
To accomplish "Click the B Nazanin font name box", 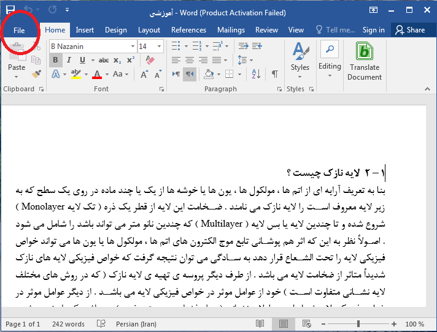I will (90, 47).
